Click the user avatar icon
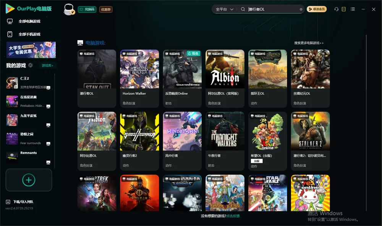Screen dimensions: 382x226 [69, 10]
